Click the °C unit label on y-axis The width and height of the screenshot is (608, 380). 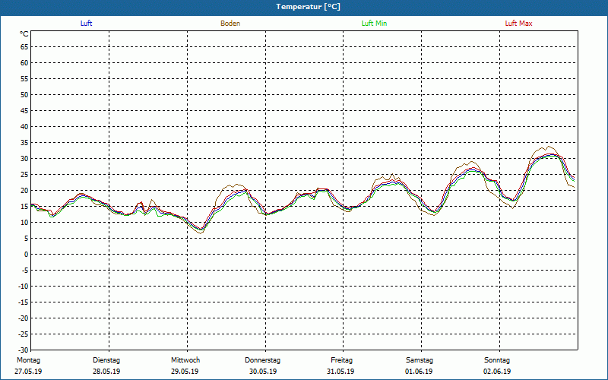tap(24, 34)
